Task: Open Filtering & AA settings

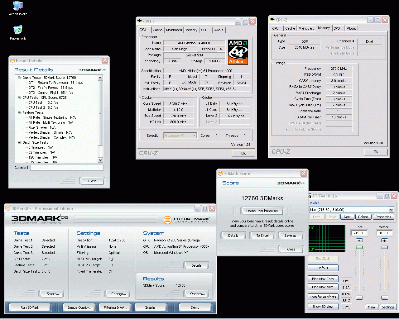Action: click(x=115, y=307)
